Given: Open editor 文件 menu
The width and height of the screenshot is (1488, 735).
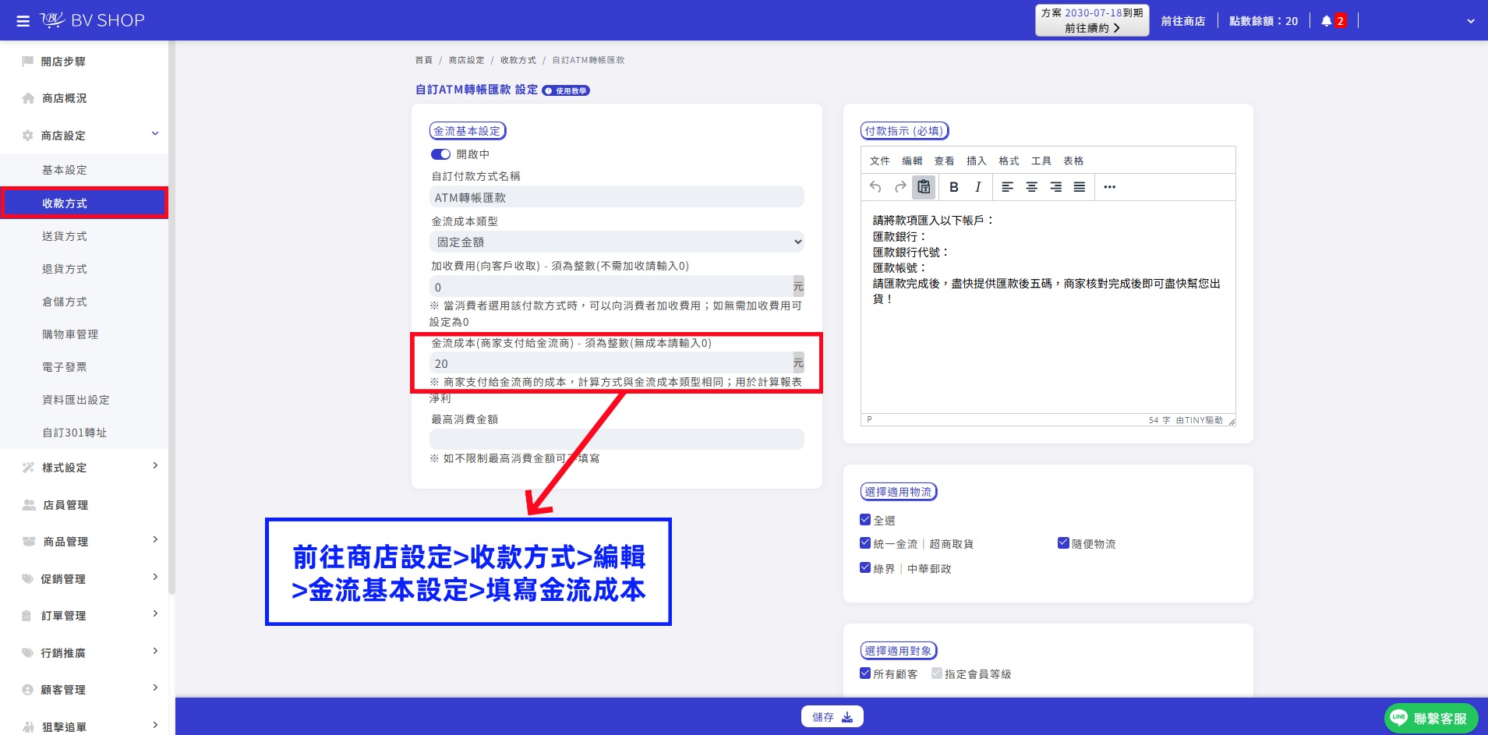Looking at the screenshot, I should tap(880, 161).
